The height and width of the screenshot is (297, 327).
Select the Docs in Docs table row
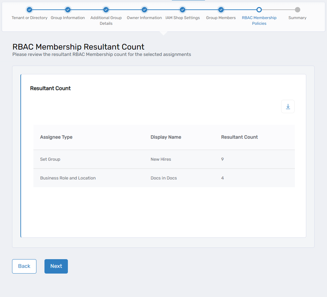164,178
